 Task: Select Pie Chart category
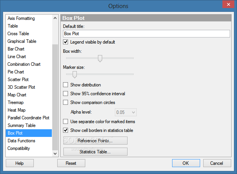coord(29,72)
